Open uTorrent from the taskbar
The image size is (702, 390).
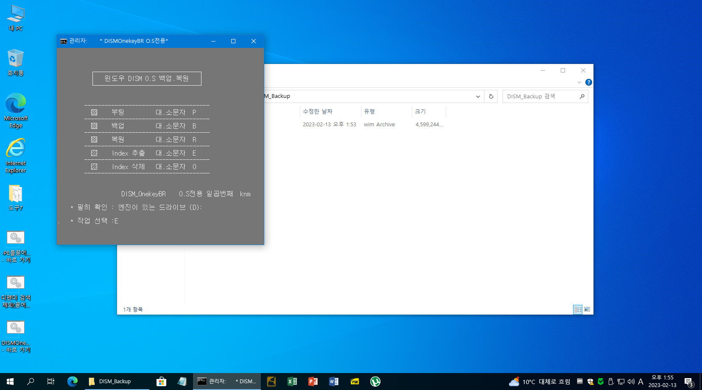click(x=375, y=382)
